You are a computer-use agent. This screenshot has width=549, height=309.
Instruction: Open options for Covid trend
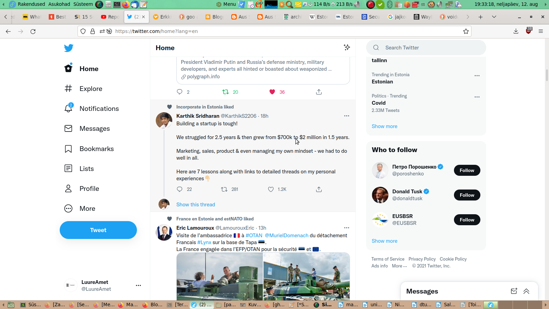(x=477, y=97)
